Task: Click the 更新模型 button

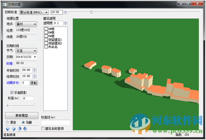Action: 22,115
